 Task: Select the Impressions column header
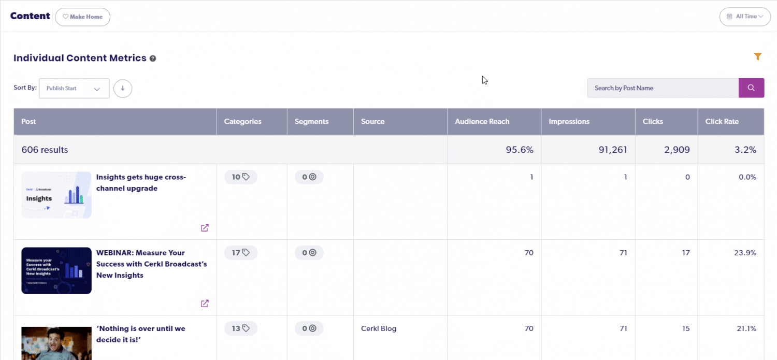569,121
